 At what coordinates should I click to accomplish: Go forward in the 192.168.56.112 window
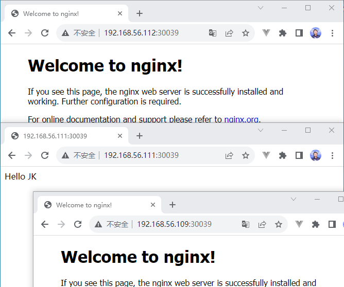[x=28, y=33]
